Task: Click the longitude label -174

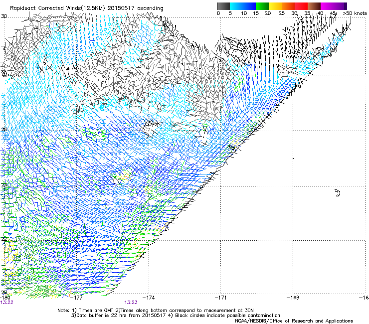Action: coord(149,298)
